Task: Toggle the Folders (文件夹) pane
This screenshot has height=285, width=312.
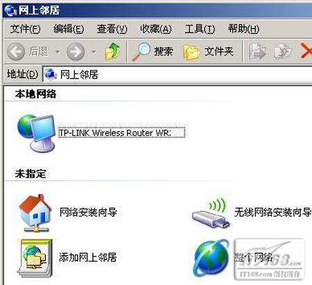Action: click(208, 51)
